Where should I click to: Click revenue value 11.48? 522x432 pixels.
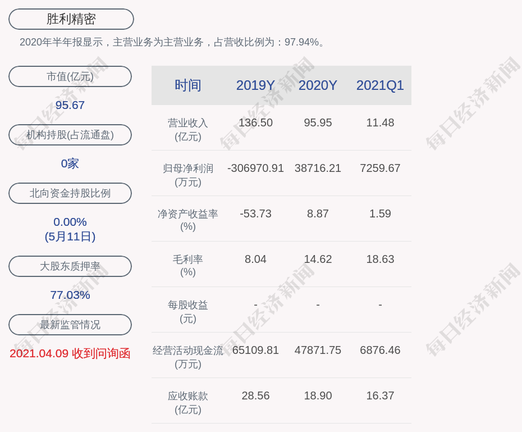[380, 122]
